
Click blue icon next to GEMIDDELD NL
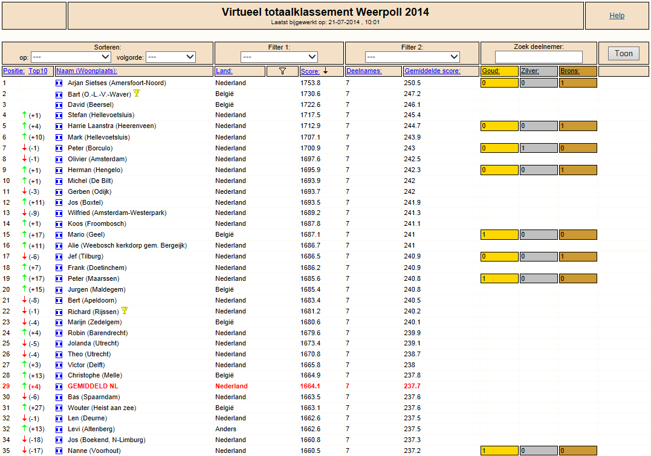coord(59,387)
